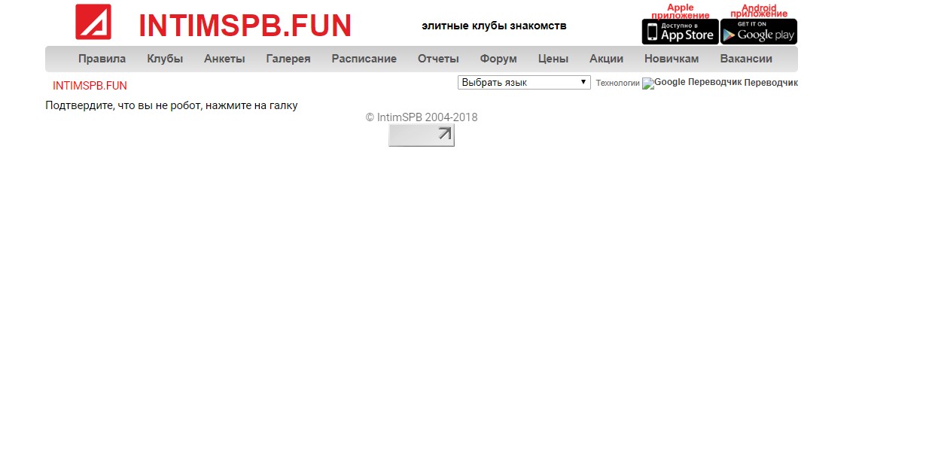The image size is (929, 465).
Task: Open the Apple App Store badge
Action: 680,32
